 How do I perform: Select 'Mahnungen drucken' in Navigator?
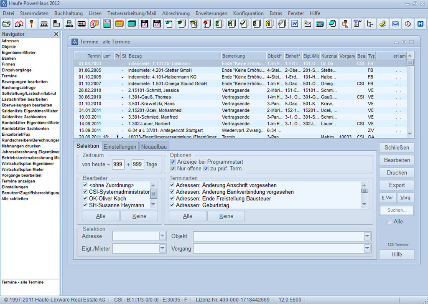pyautogui.click(x=21, y=146)
